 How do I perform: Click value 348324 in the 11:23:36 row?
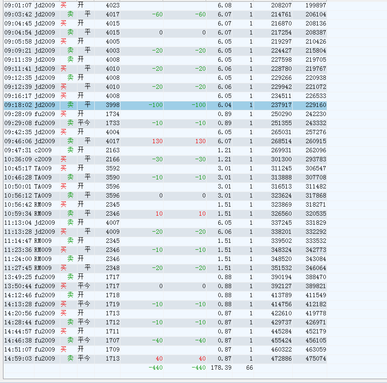(282, 250)
